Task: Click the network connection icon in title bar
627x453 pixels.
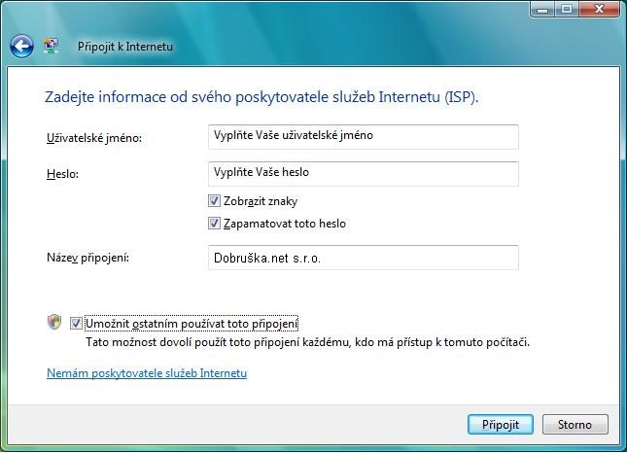Action: [x=52, y=45]
